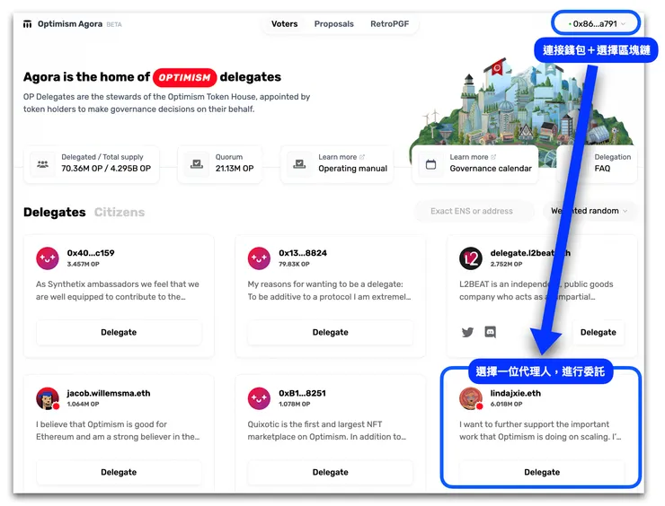Click the 70.36M OP / 4.295B OP value
The image size is (665, 506).
click(106, 169)
